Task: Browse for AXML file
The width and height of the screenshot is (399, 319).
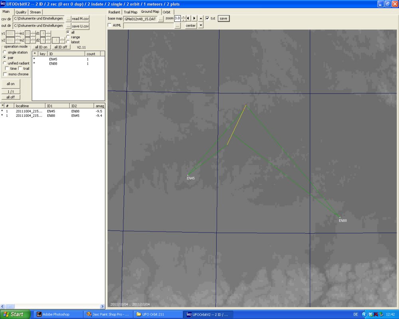Action: pyautogui.click(x=178, y=26)
